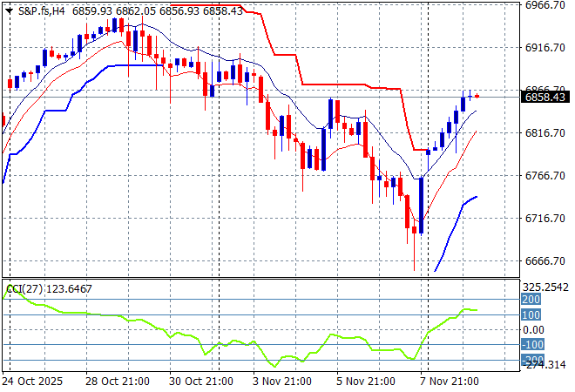Click the 6816.70 price axis label
Viewport: 575px width, 392px height.
[545, 133]
